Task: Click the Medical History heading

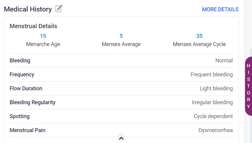Action: coord(28,9)
